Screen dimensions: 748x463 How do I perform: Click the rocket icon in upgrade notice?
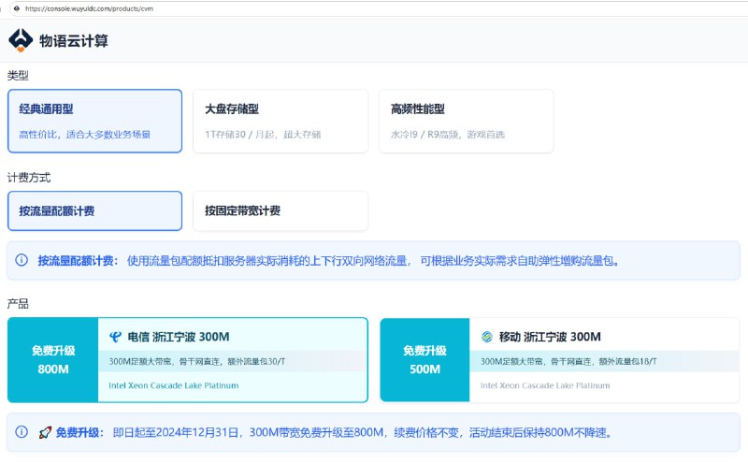point(45,432)
